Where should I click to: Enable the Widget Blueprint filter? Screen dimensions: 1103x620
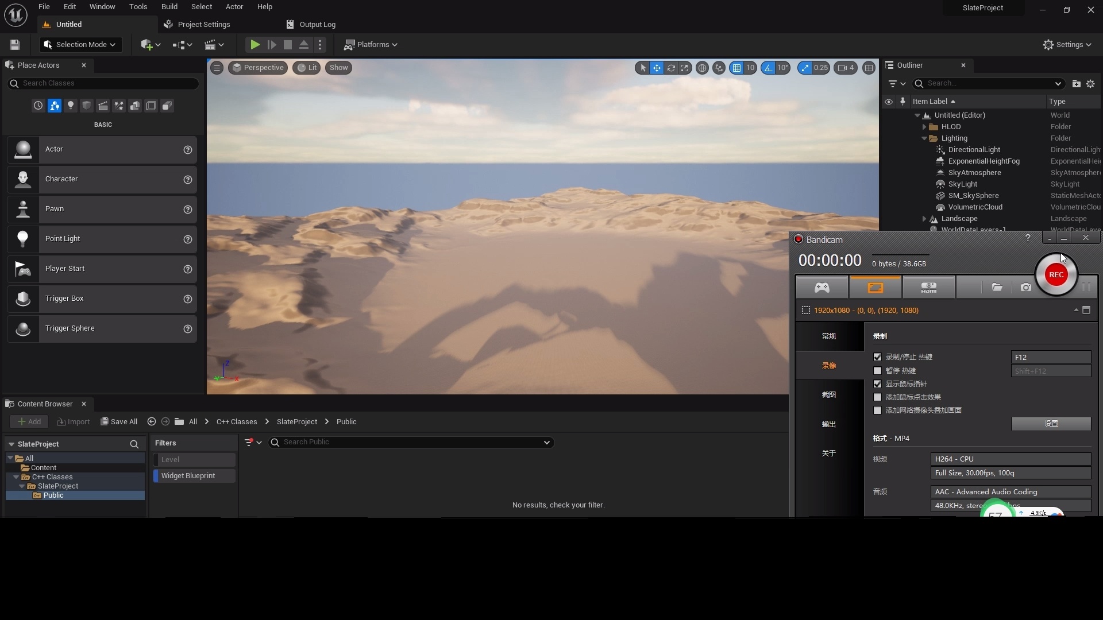click(x=188, y=476)
